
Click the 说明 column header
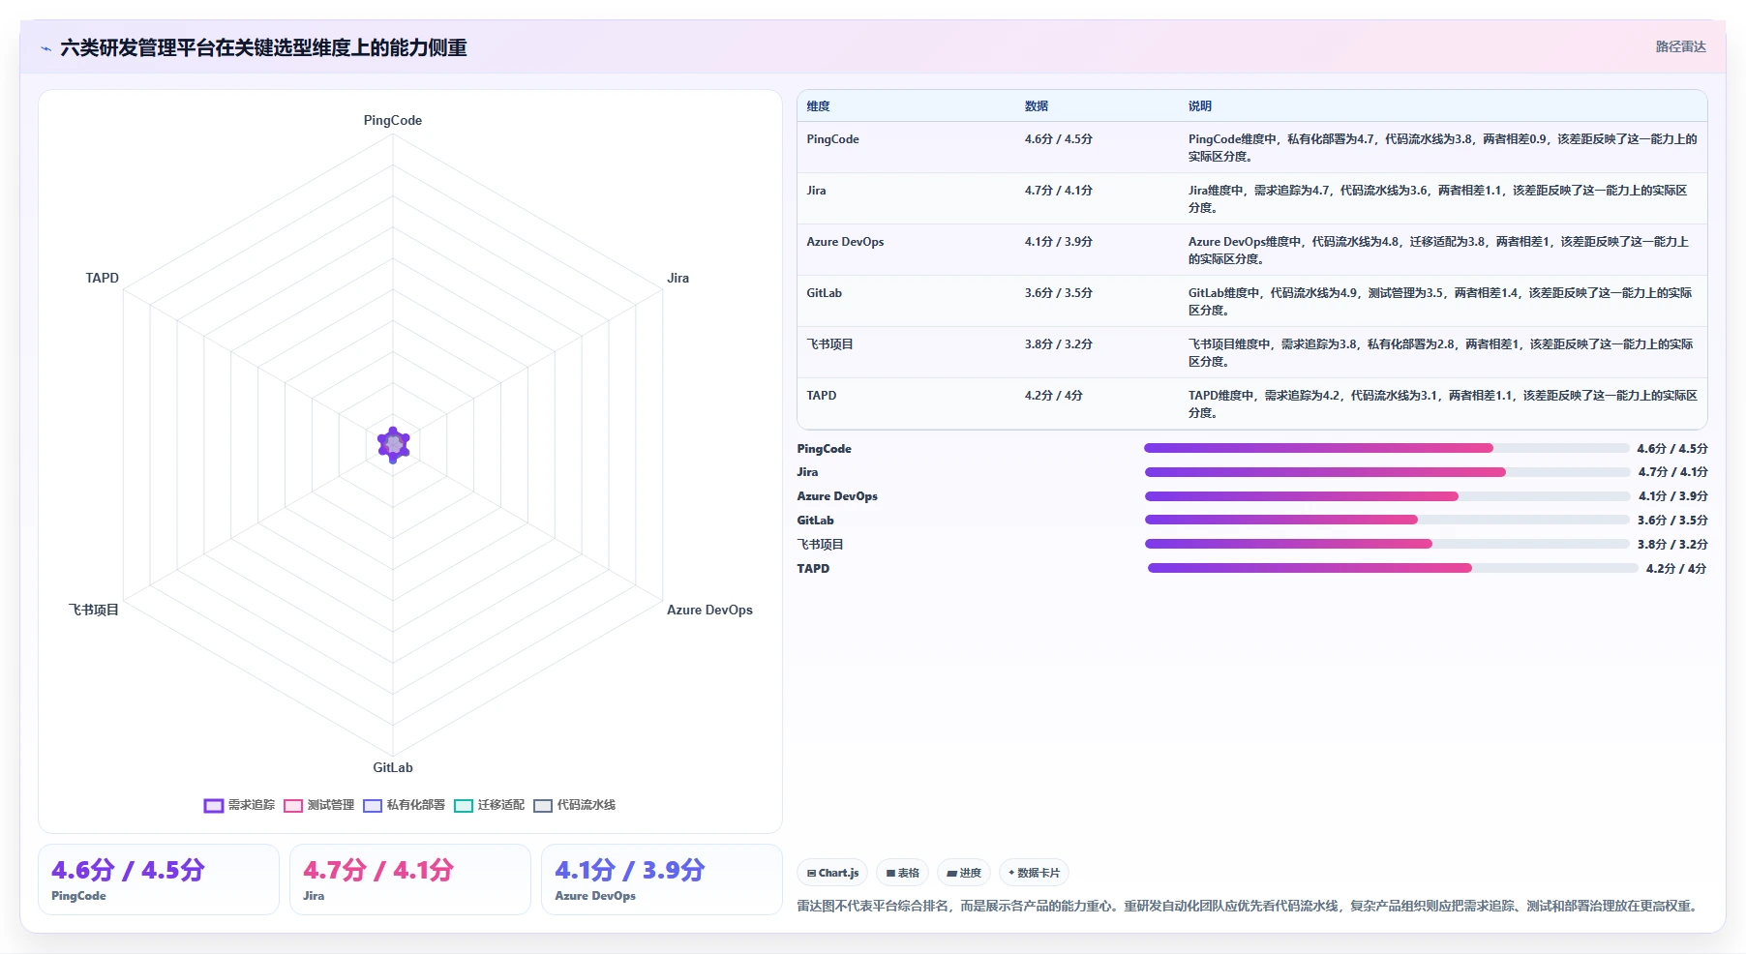tap(1200, 106)
